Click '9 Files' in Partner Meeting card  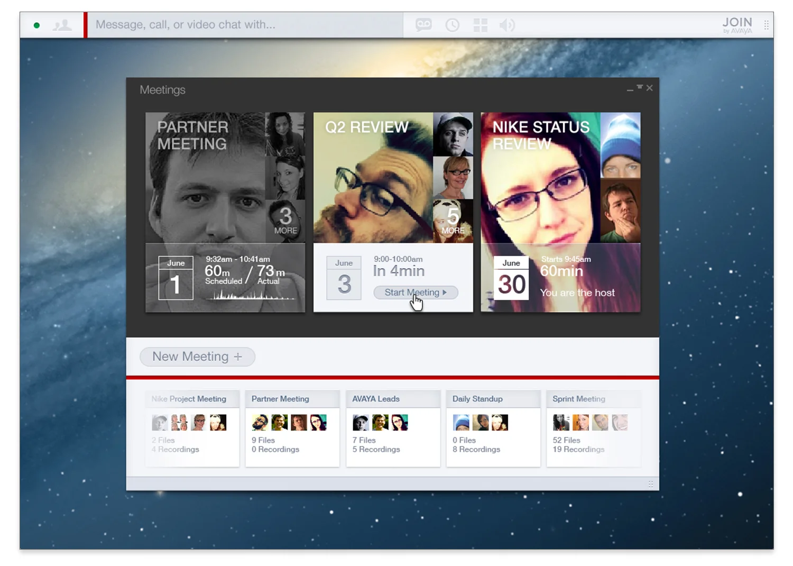pyautogui.click(x=263, y=440)
